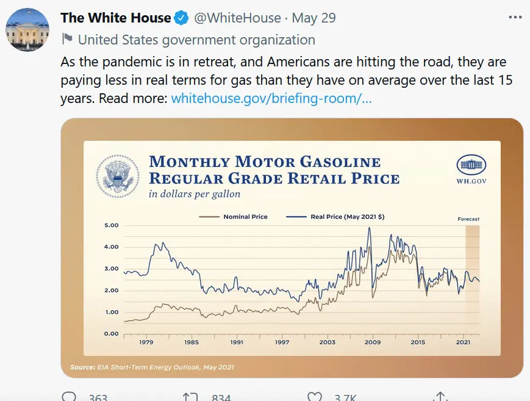Open the whitehouse.gov/briefing-room link
Viewport: 530px width, 401px height.
click(271, 98)
